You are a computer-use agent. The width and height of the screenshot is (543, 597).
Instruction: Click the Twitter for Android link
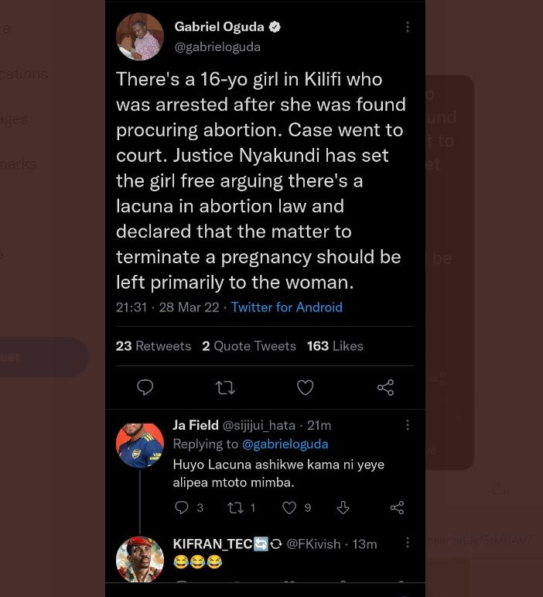[x=286, y=307]
